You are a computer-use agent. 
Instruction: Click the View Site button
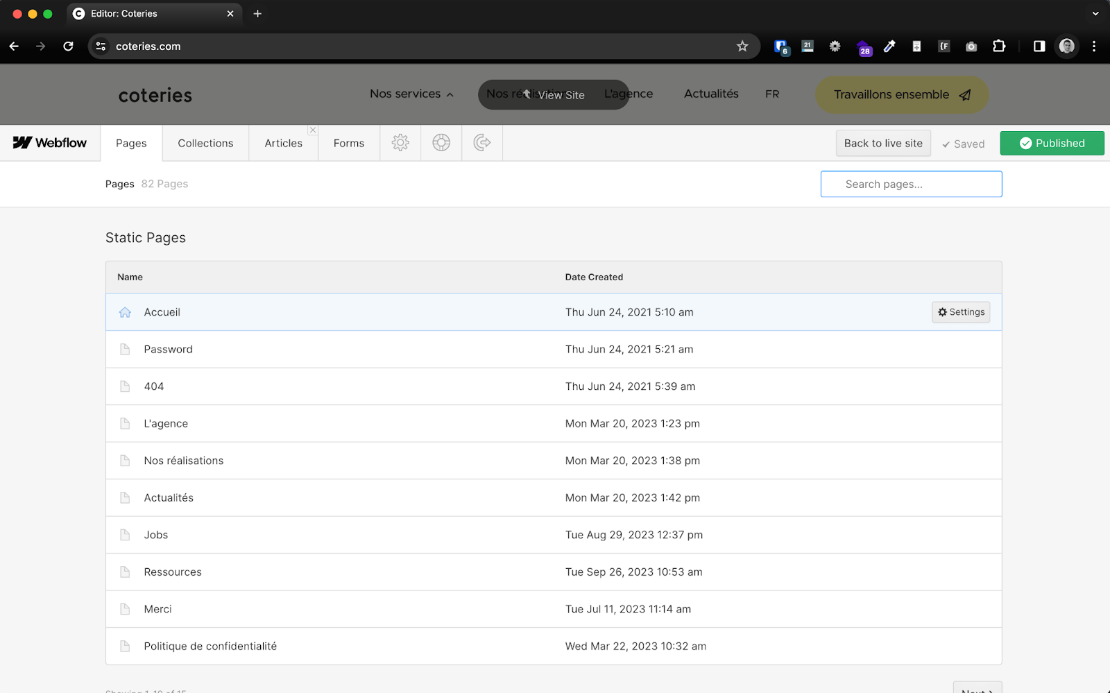pos(554,95)
